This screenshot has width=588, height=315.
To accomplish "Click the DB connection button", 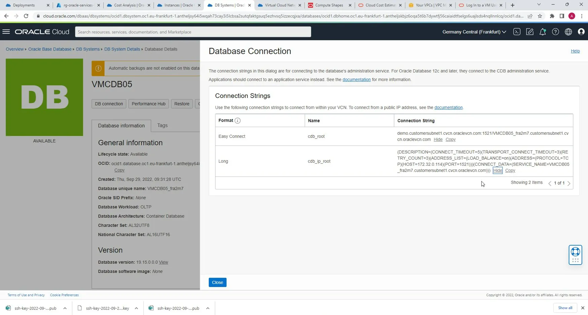I will [109, 104].
